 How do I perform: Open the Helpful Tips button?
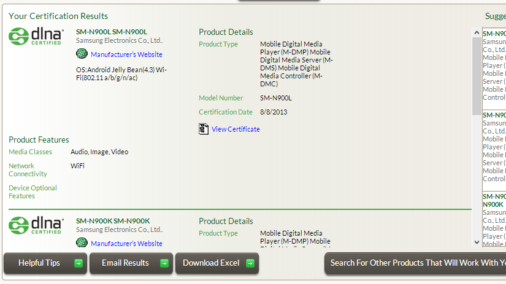pos(45,263)
